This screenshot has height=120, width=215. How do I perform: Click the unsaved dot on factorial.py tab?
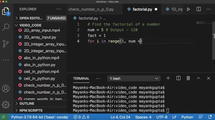pos(156,9)
